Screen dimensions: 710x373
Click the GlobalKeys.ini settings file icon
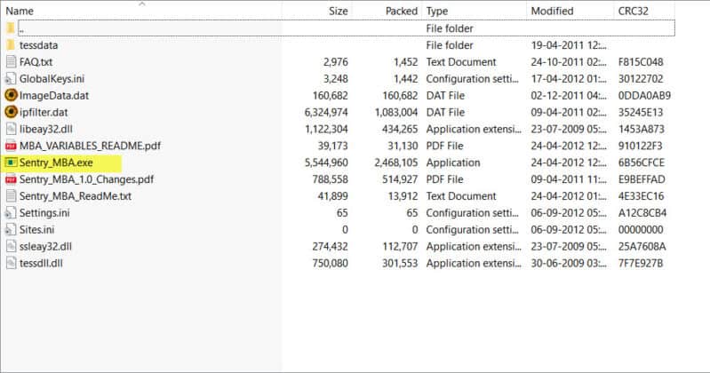[x=11, y=78]
